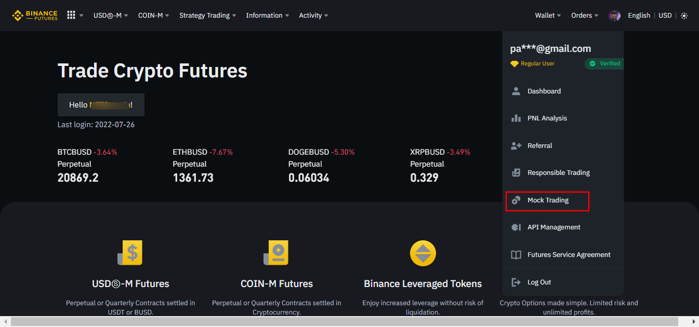Click the Binance Leveraged Tokens icon

(423, 253)
